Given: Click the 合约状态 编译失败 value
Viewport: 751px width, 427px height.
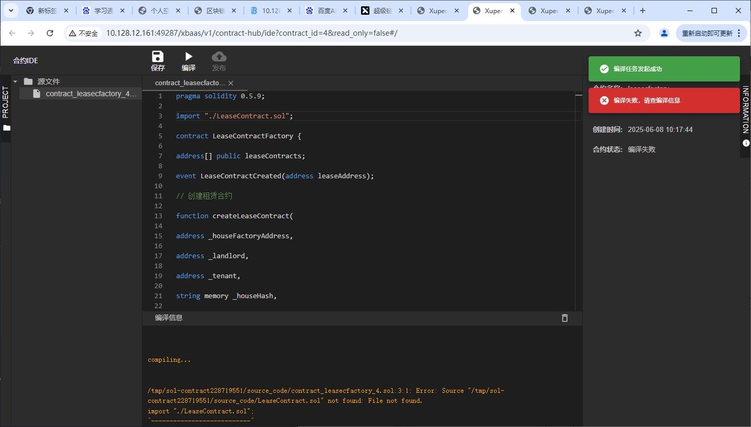Looking at the screenshot, I should 642,149.
